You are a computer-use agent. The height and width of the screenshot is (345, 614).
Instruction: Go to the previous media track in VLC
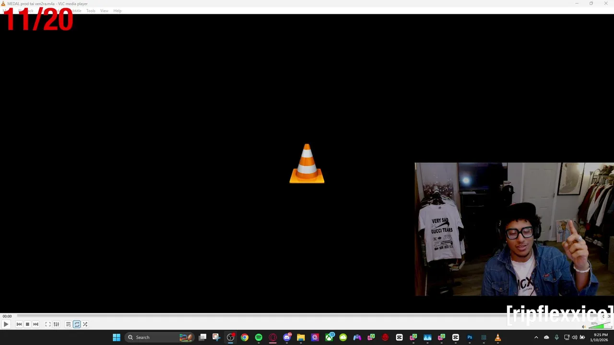(x=19, y=324)
